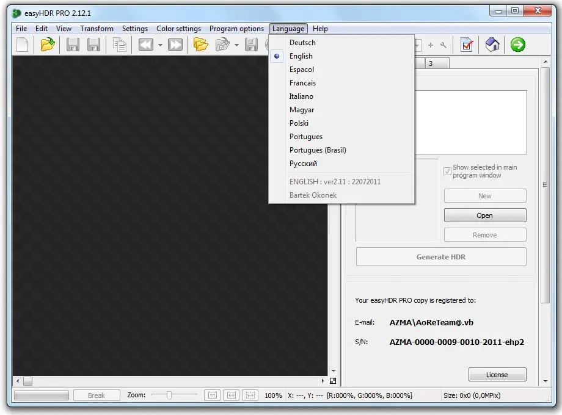Click the registered e-mail AZMA\AoReTeam@.vb text
Screen dimensions: 562x415
click(x=431, y=323)
